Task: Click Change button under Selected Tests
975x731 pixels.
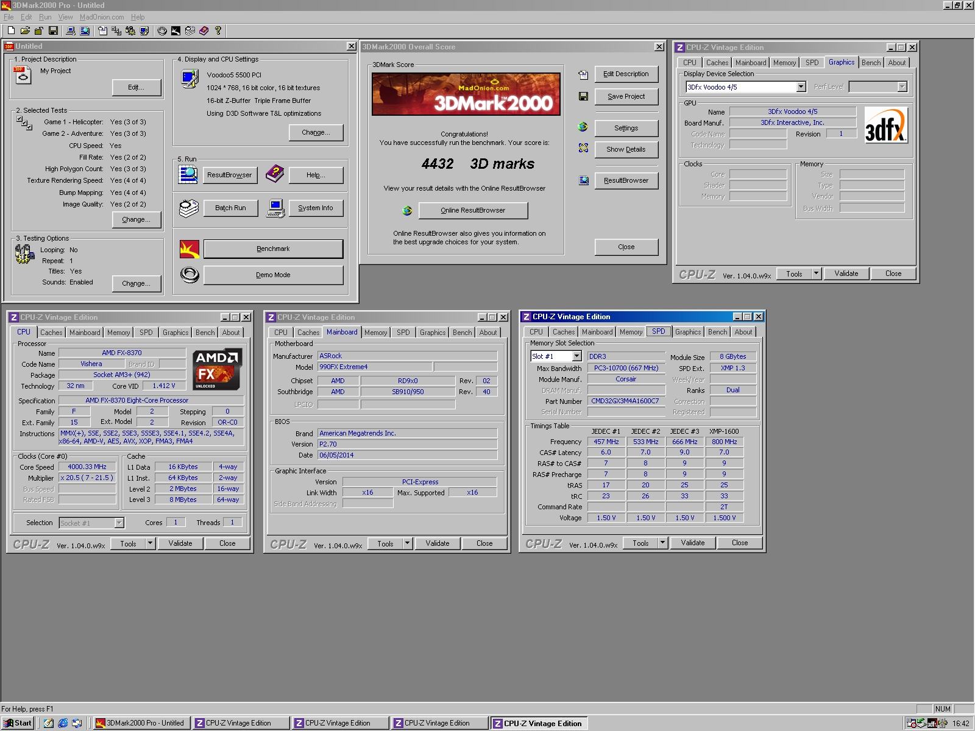Action: point(136,219)
